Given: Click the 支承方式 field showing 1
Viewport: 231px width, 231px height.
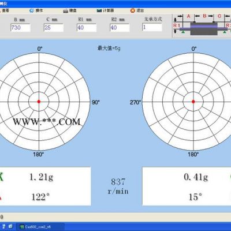Looking at the screenshot, I should pos(152,27).
